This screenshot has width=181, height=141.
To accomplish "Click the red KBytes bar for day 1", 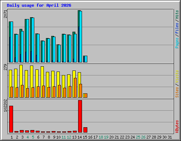I will click(11, 119).
